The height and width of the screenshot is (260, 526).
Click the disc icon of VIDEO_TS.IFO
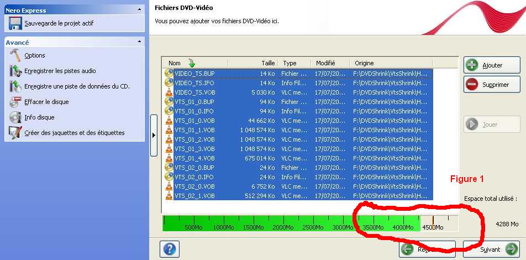169,82
